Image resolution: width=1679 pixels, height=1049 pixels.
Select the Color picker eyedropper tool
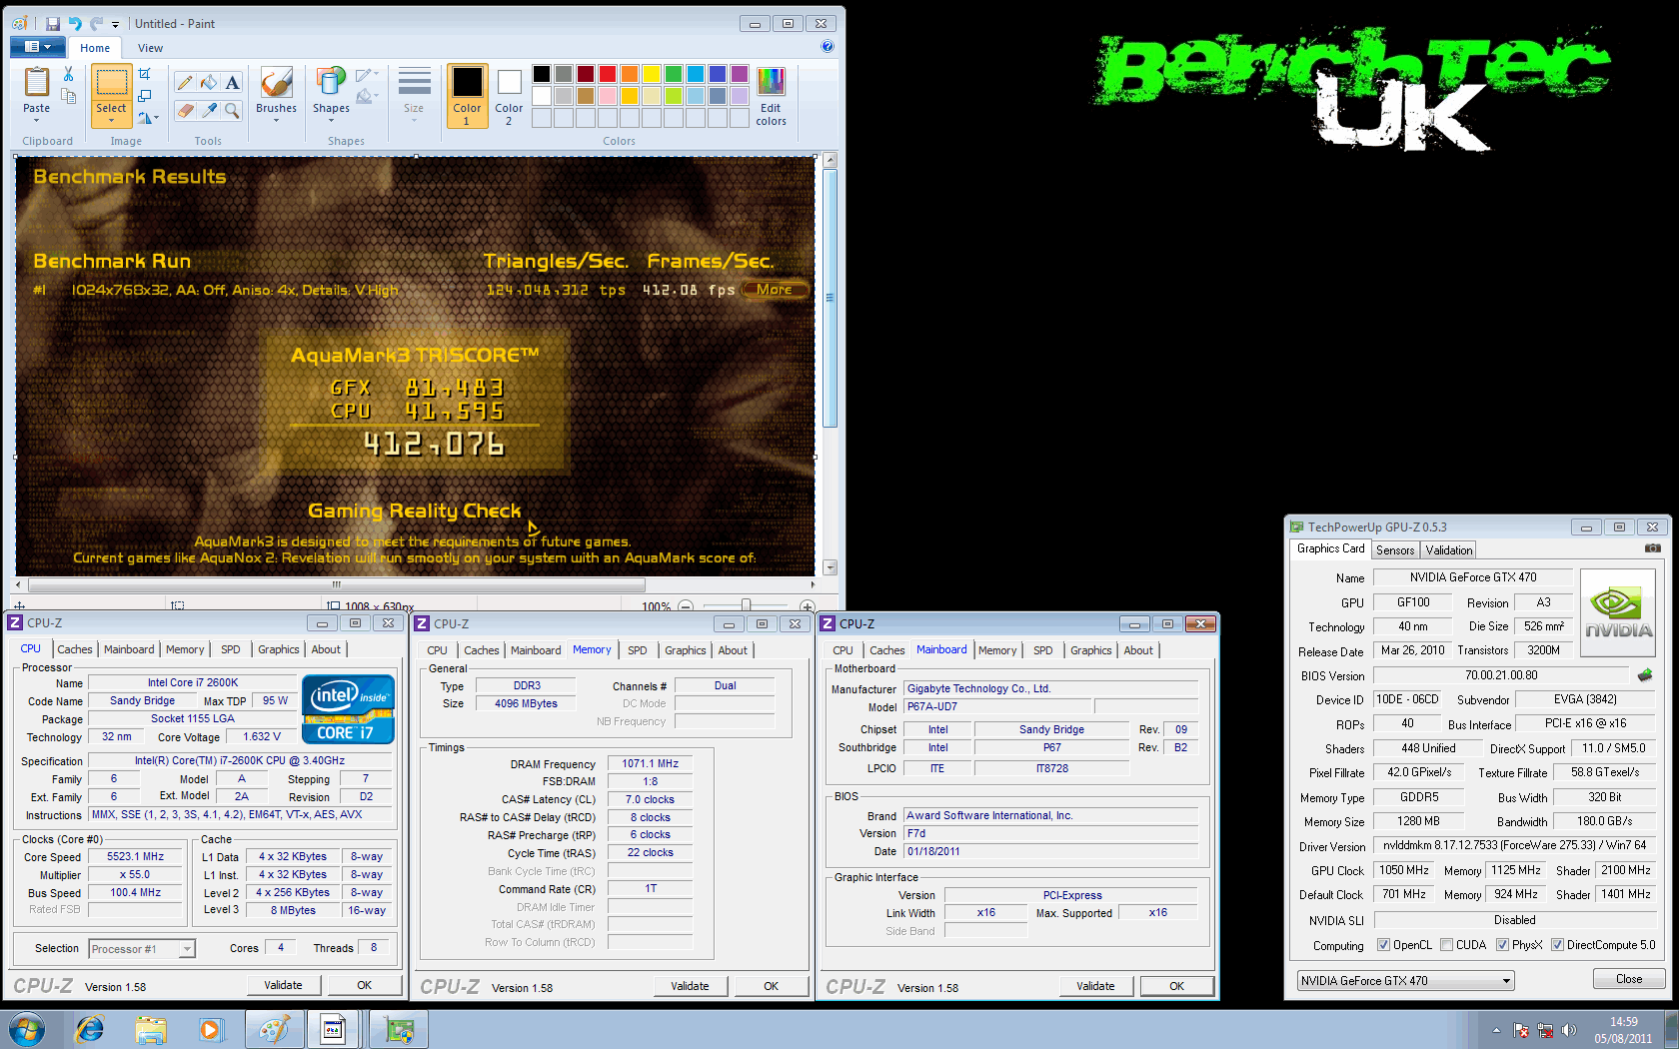[208, 110]
